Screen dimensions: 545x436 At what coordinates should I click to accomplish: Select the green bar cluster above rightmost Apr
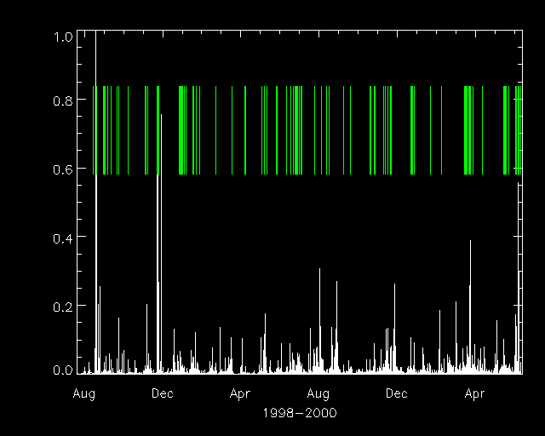point(468,129)
